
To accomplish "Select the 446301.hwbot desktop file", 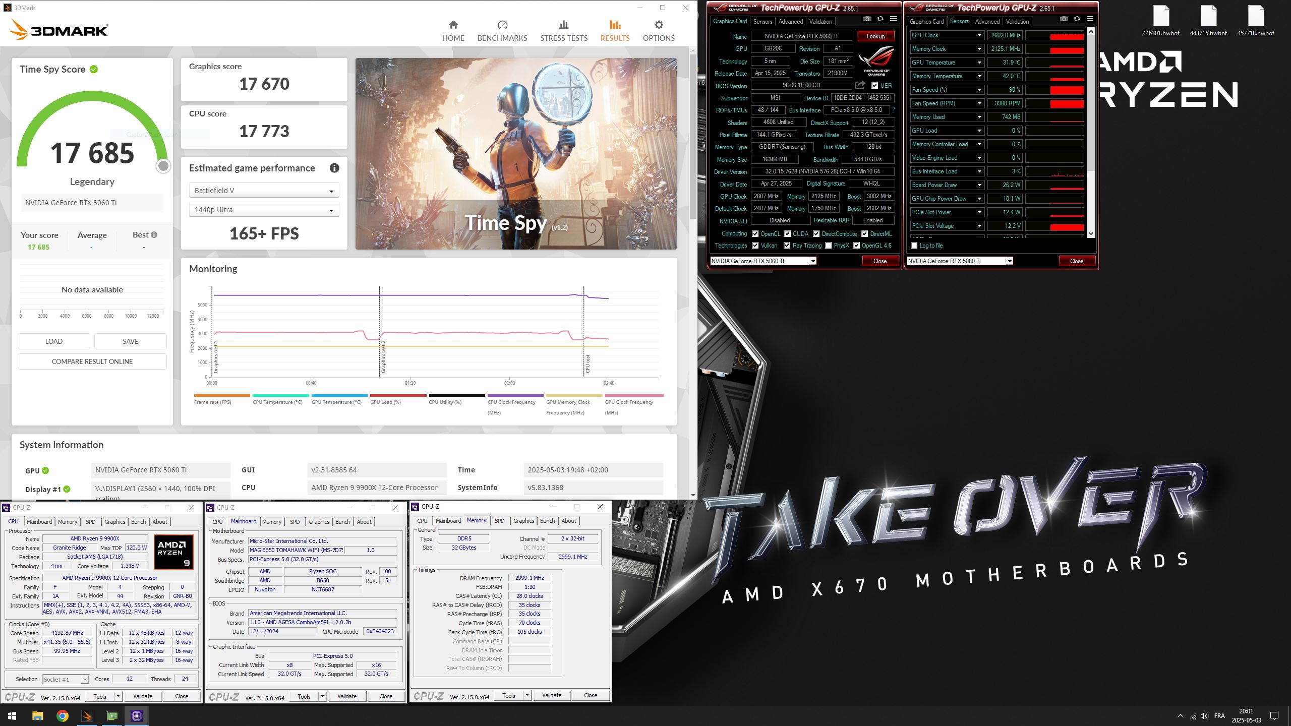I will (x=1161, y=21).
